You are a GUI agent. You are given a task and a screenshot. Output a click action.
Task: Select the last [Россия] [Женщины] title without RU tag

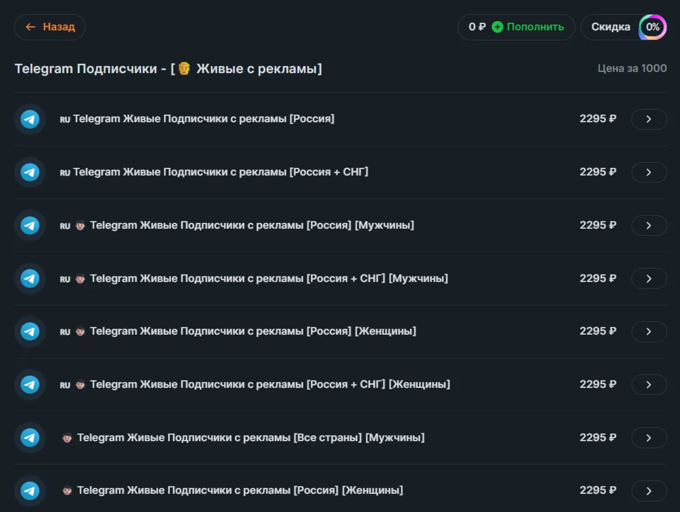[240, 490]
